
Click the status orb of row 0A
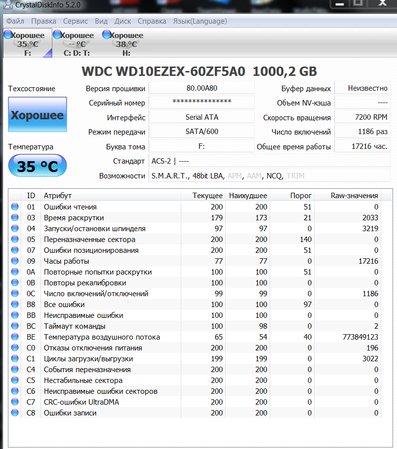click(15, 272)
